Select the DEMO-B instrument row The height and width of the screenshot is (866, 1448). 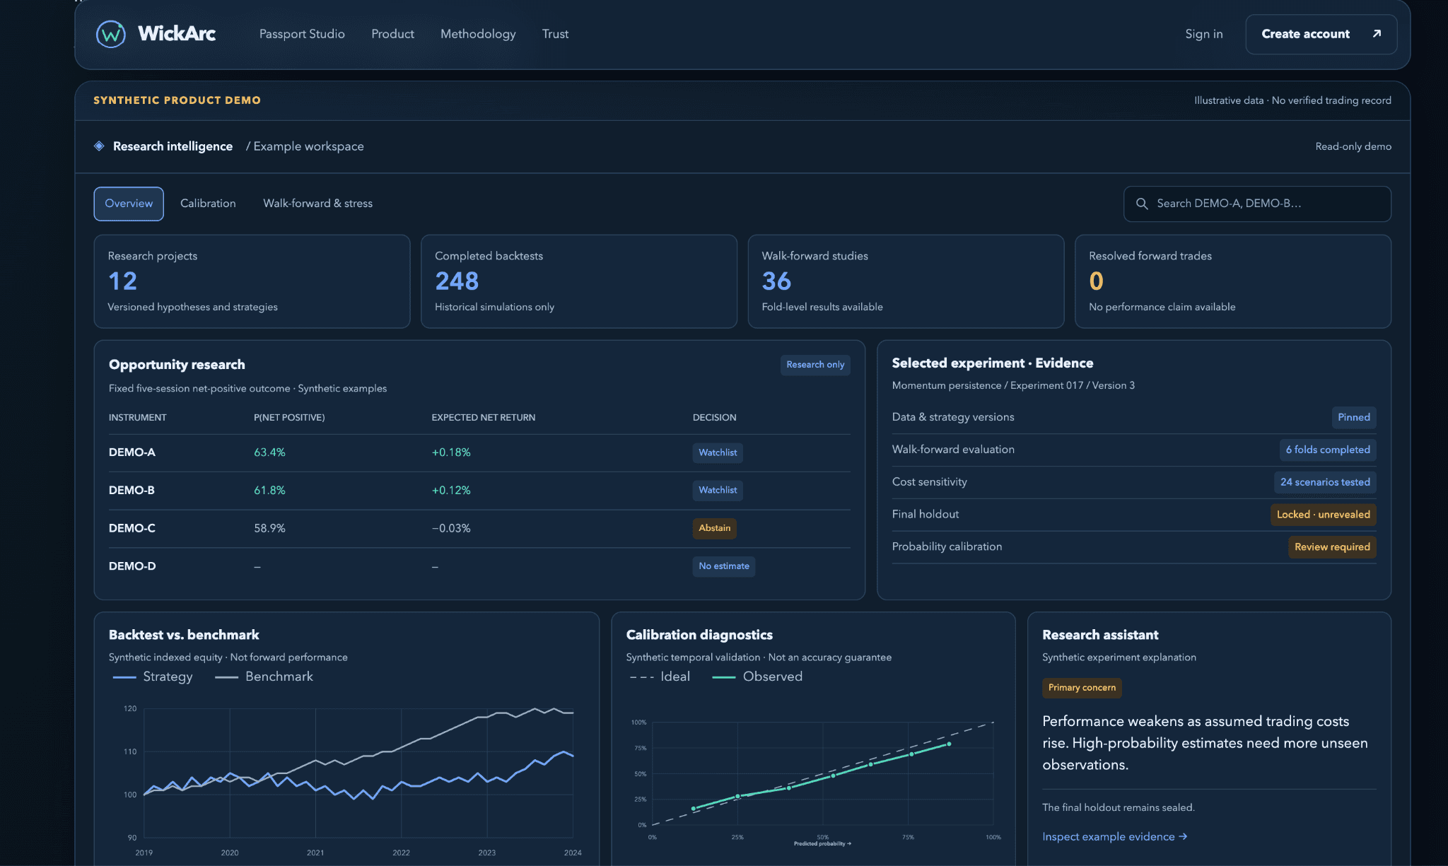click(x=479, y=491)
